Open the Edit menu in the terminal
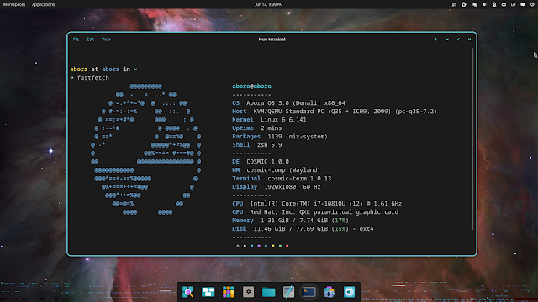This screenshot has width=538, height=302. tap(91, 39)
